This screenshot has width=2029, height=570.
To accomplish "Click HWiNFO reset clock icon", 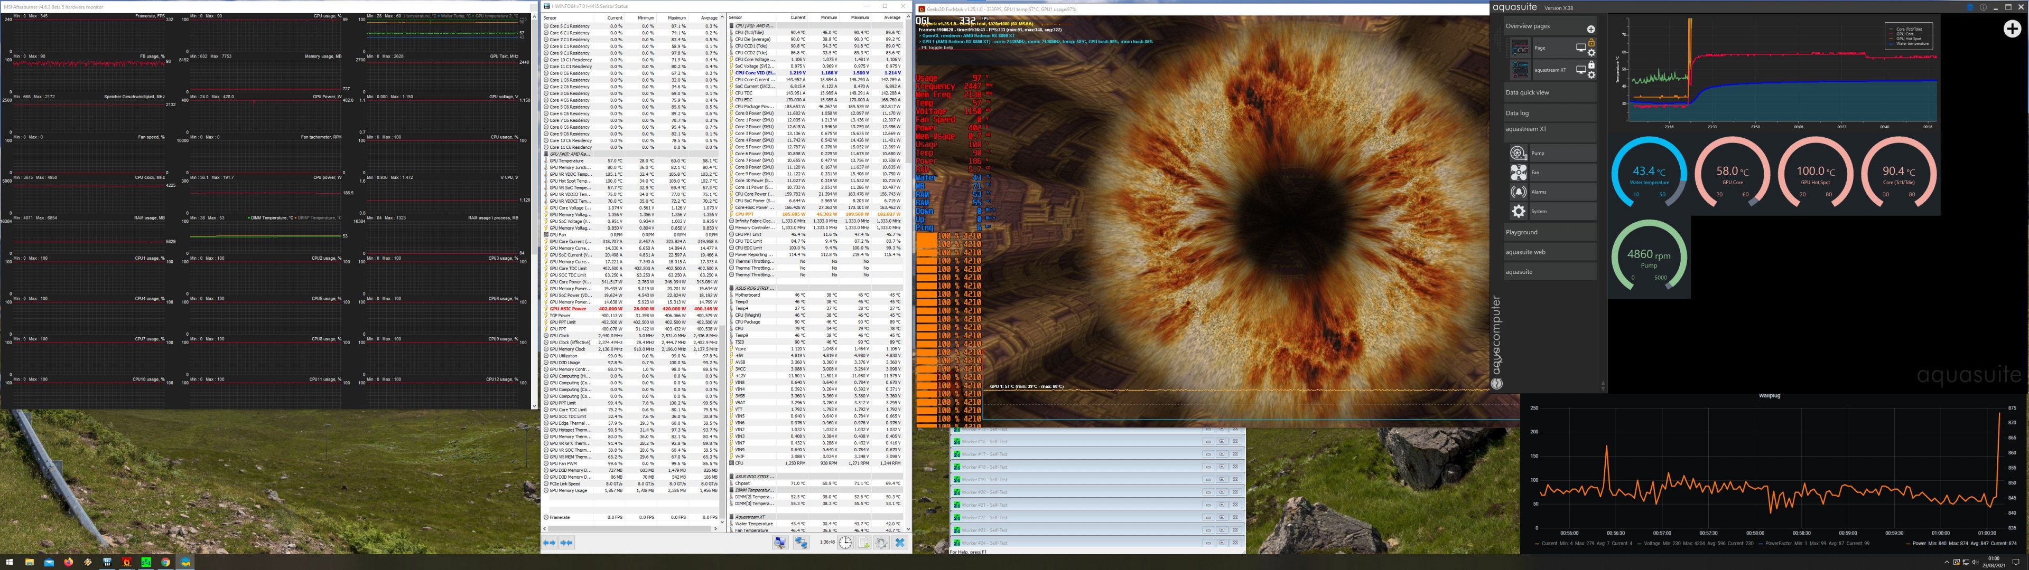I will point(844,543).
